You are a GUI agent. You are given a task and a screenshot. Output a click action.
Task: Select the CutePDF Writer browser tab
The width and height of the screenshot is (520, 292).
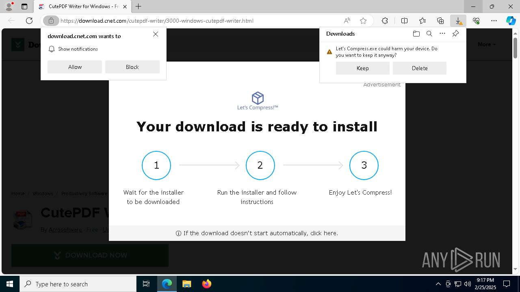(x=82, y=6)
